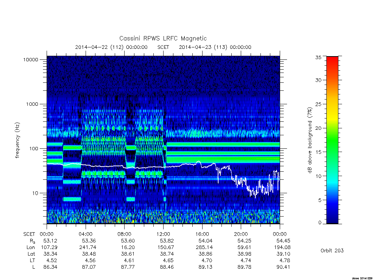
Task: Click the '08:00' time tick label
Action: (125, 234)
